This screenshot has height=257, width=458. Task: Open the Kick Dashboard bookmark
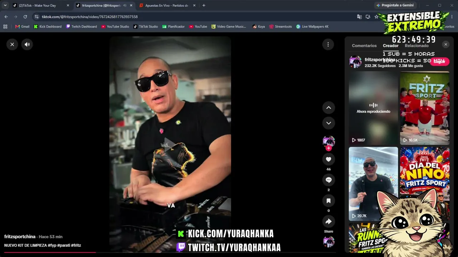pyautogui.click(x=48, y=26)
